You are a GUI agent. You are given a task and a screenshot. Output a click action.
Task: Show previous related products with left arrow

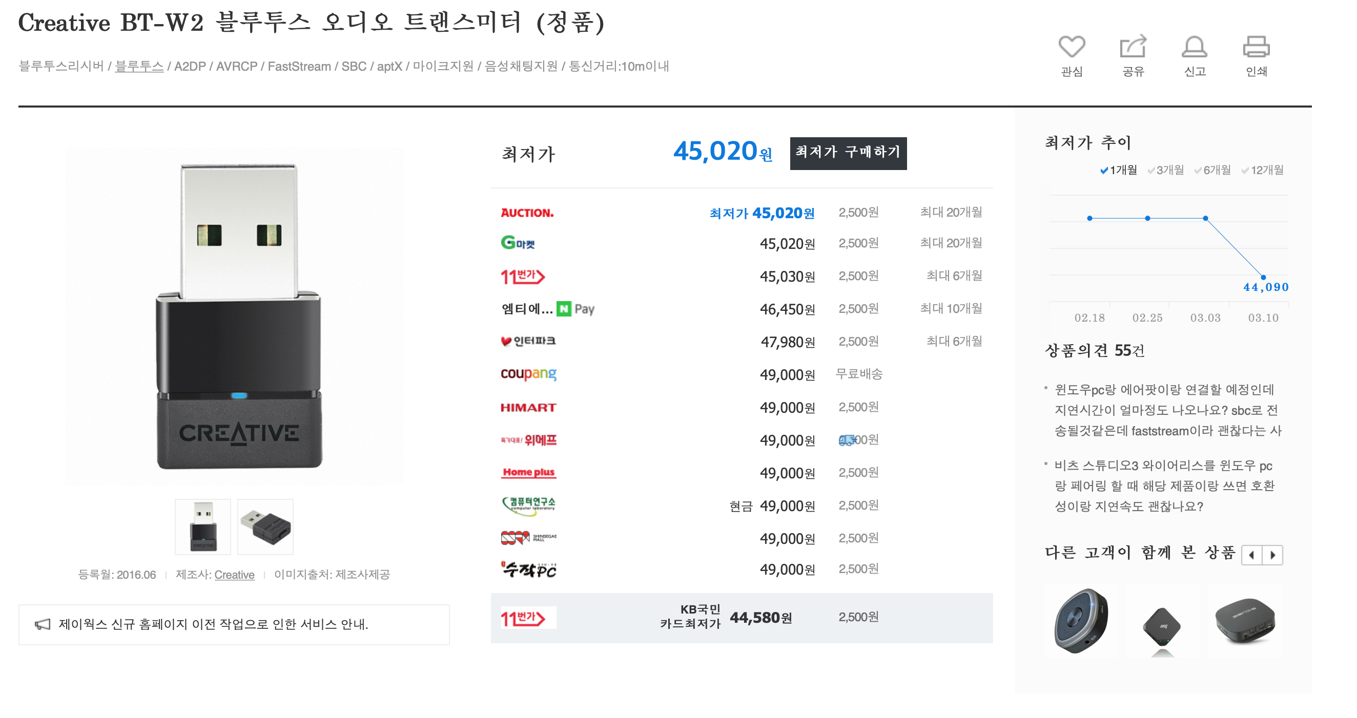coord(1251,555)
